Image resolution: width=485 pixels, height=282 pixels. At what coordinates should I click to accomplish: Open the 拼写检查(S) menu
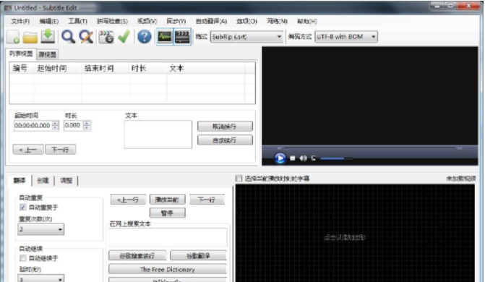112,21
